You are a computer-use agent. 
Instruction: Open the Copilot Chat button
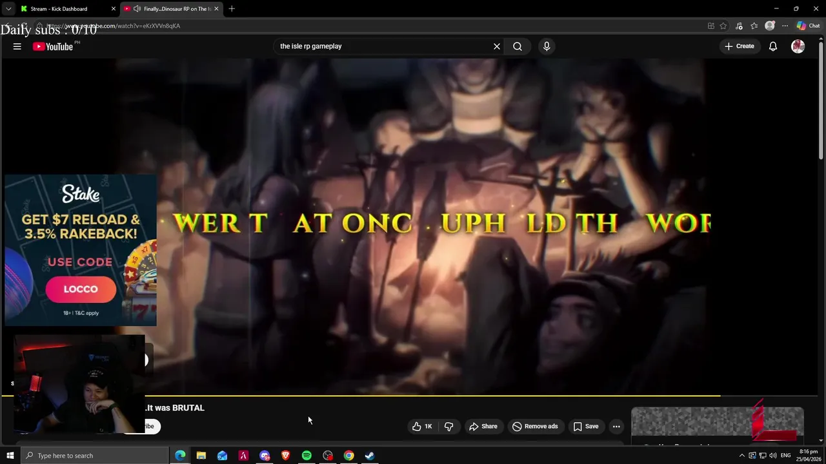(808, 26)
